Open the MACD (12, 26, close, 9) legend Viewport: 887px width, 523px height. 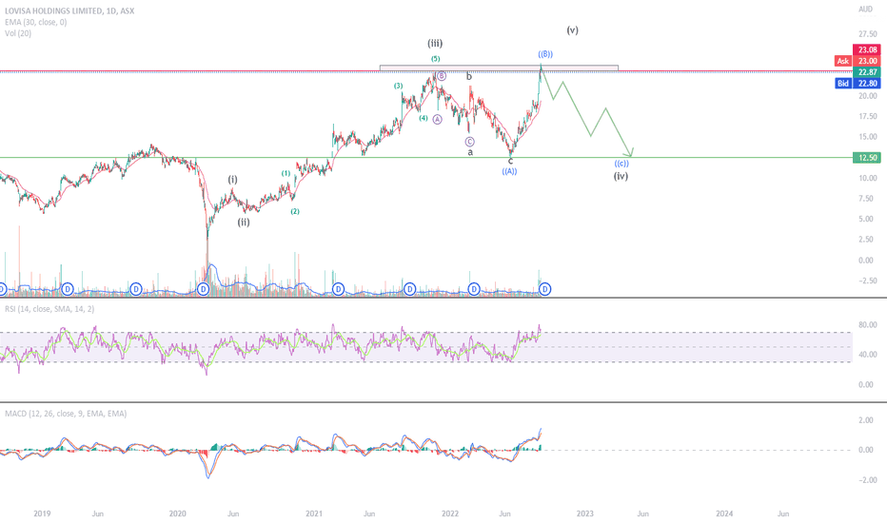pyautogui.click(x=66, y=414)
